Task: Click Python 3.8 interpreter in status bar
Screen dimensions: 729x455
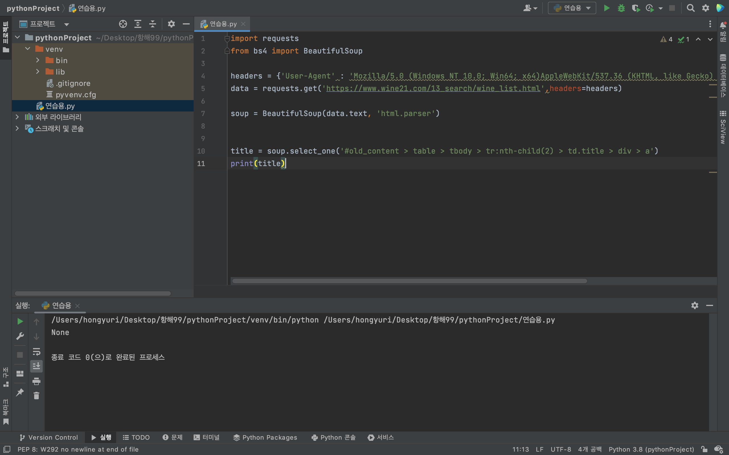Action: (651, 449)
